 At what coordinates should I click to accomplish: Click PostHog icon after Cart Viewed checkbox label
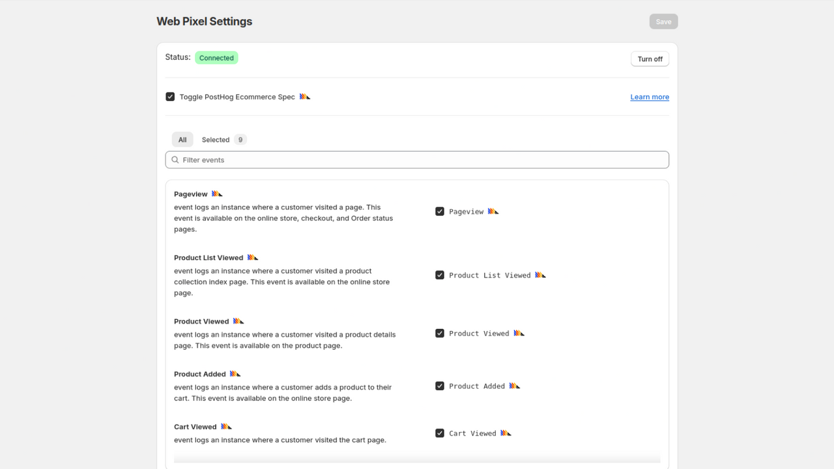(x=506, y=433)
